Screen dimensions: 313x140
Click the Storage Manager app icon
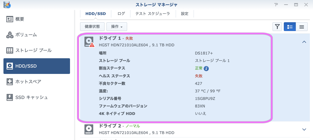[7, 5]
